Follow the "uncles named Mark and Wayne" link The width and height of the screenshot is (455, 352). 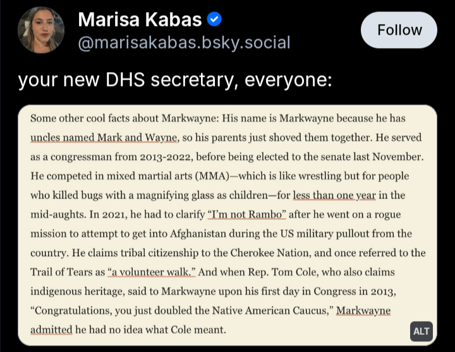[105, 137]
